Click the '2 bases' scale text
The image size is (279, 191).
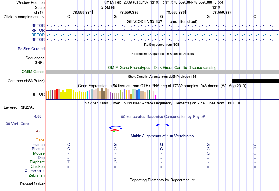tap(108, 7)
